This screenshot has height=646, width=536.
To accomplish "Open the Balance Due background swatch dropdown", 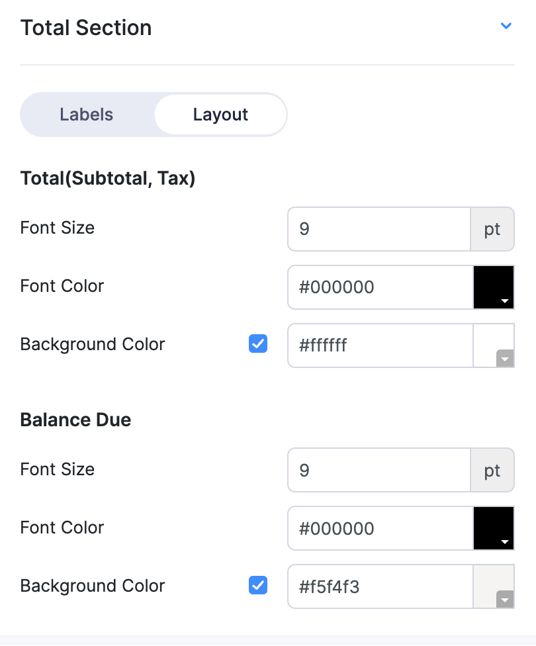I will pyautogui.click(x=494, y=587).
